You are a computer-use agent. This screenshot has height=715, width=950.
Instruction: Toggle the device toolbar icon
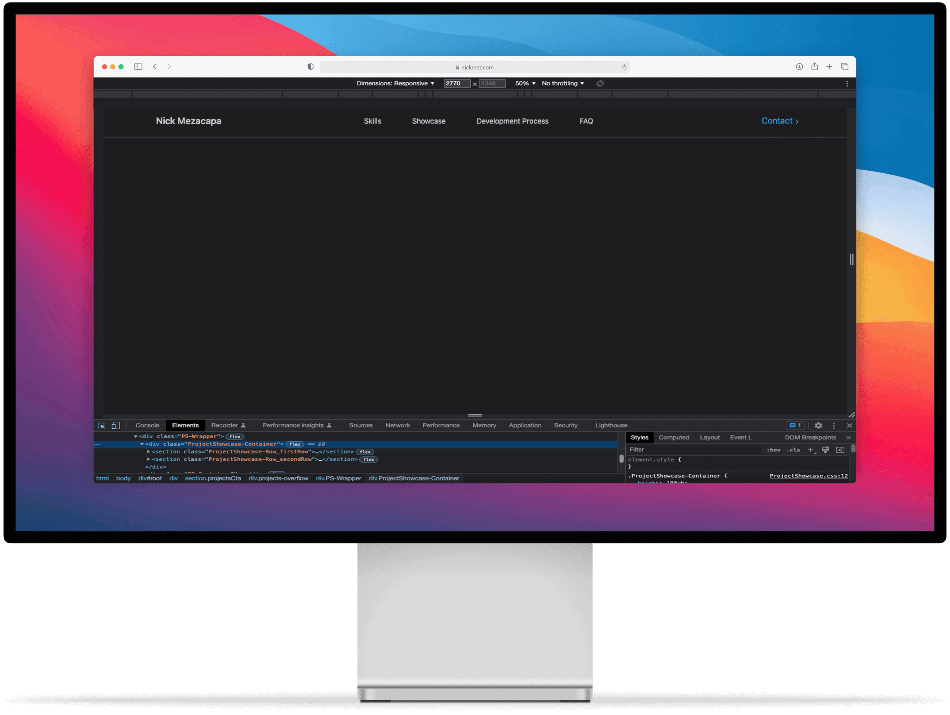point(116,425)
